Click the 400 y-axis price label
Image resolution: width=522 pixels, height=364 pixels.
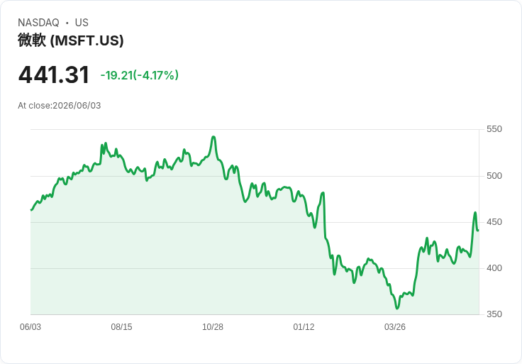click(494, 268)
